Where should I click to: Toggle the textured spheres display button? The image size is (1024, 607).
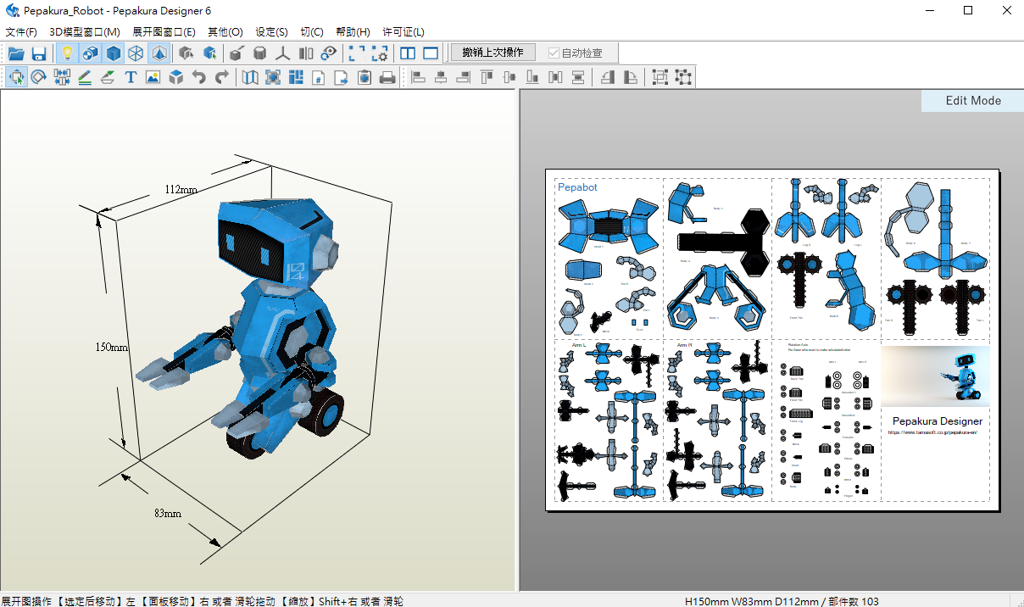click(x=91, y=53)
